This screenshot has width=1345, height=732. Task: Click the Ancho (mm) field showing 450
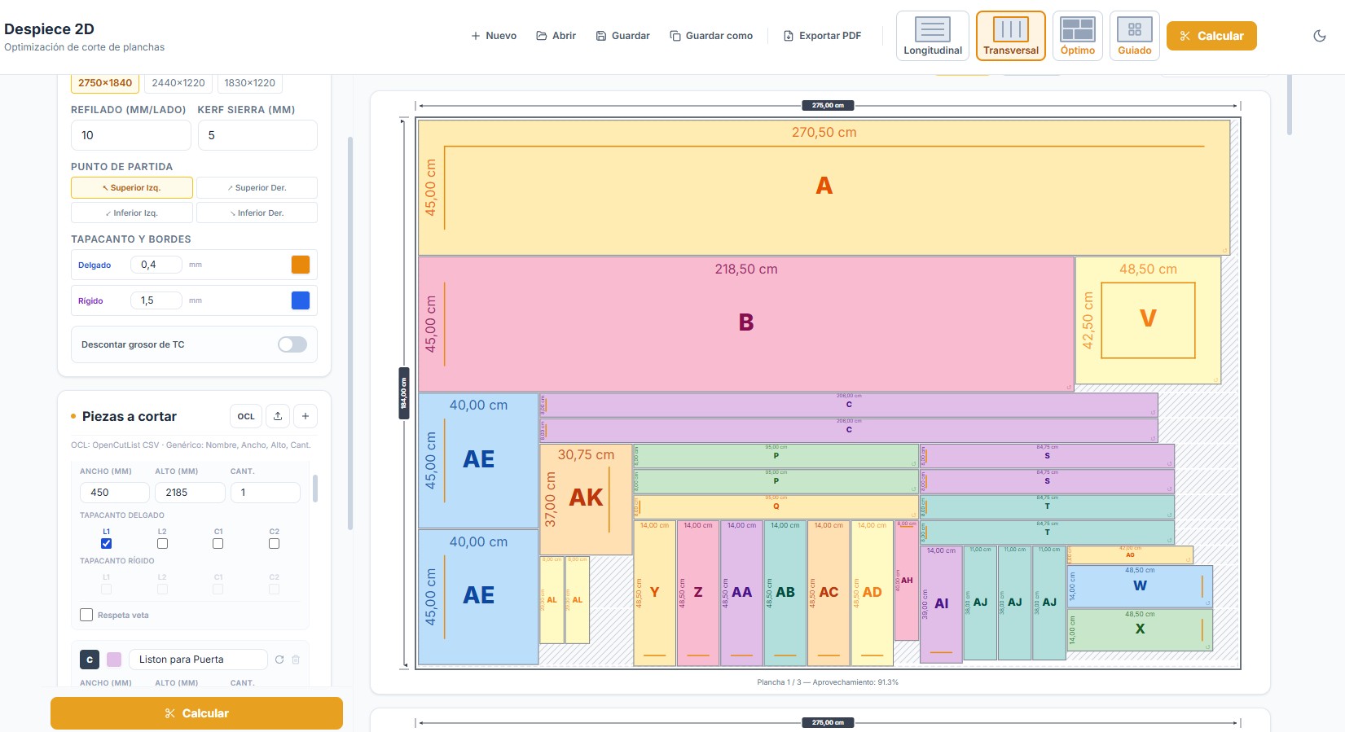pyautogui.click(x=115, y=493)
